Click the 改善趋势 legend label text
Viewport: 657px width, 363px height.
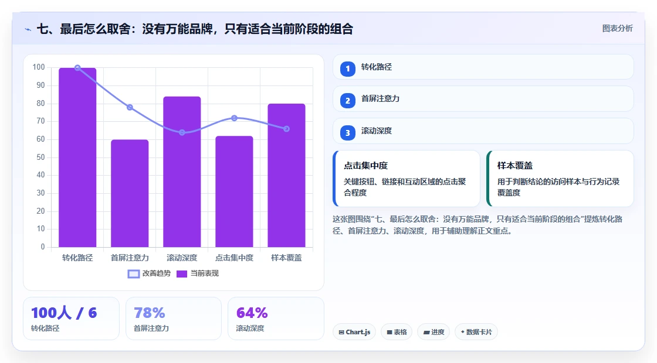[157, 273]
